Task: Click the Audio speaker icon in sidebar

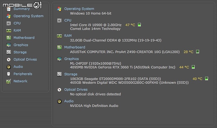Action: [9, 67]
